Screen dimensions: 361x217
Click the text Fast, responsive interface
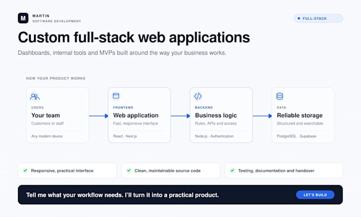(135, 123)
